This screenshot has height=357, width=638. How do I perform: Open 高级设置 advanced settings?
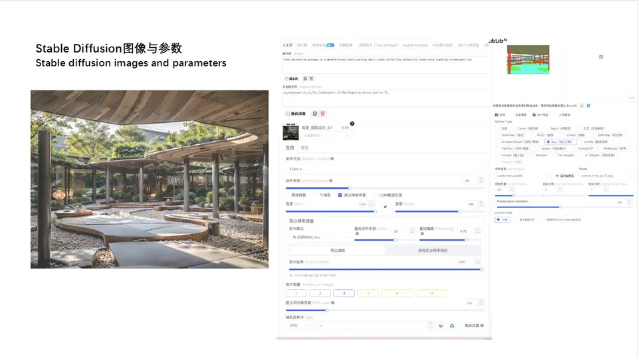[472, 326]
